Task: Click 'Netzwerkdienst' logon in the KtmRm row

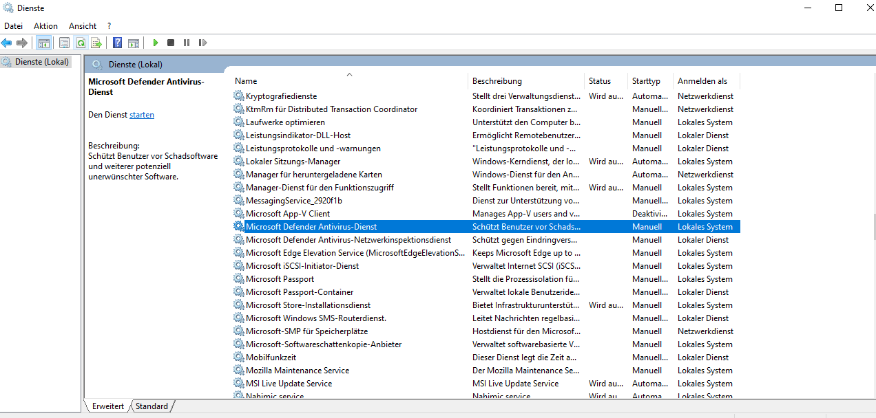Action: 705,109
